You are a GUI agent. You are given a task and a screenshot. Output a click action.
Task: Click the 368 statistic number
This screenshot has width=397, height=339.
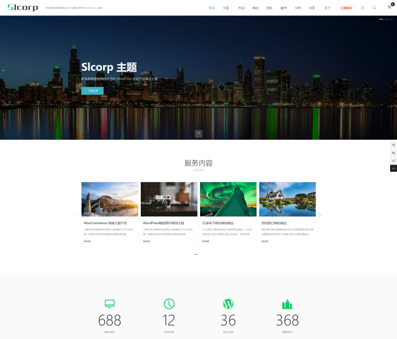[x=287, y=320]
